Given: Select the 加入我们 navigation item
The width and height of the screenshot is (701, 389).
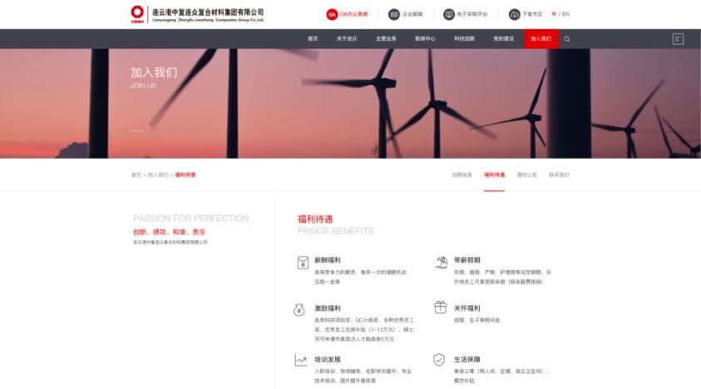Looking at the screenshot, I should 541,39.
